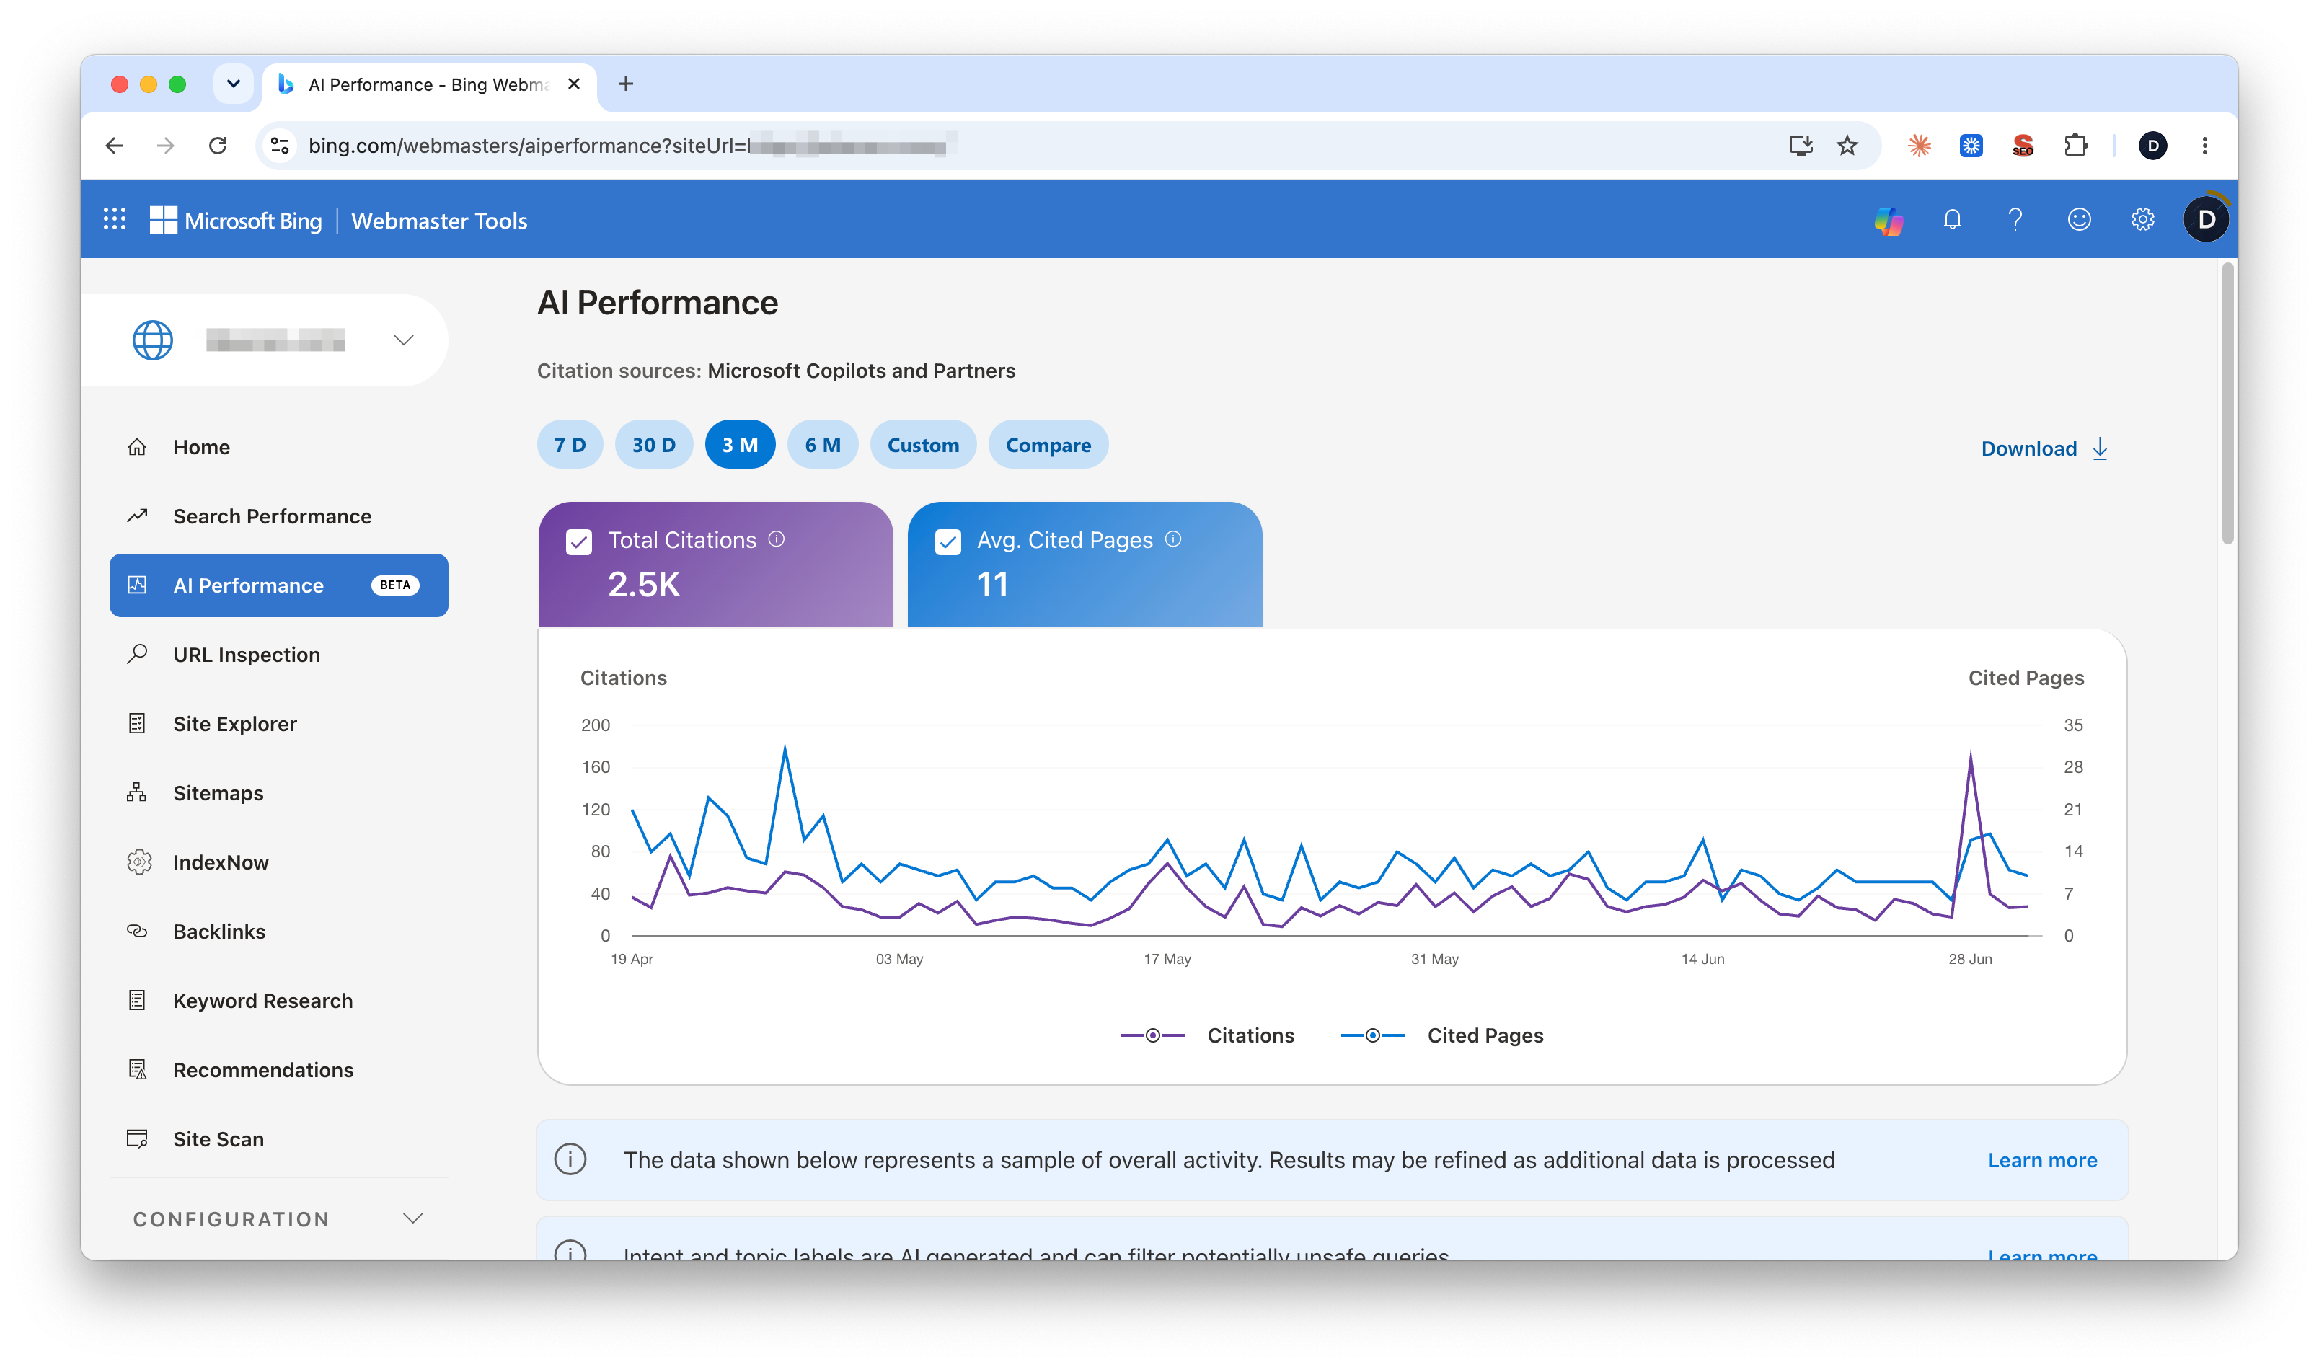
Task: Click the Keyword Research icon
Action: (x=137, y=1001)
